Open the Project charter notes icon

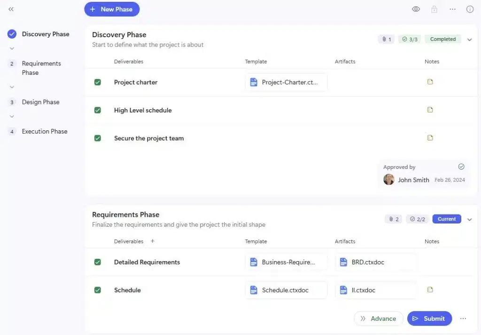pos(430,81)
